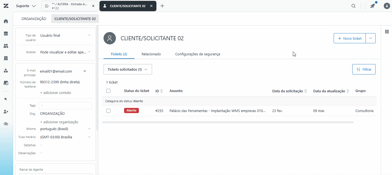Viewport: 392px width, 175px height.
Task: Click the Assunto column header
Action: (176, 91)
